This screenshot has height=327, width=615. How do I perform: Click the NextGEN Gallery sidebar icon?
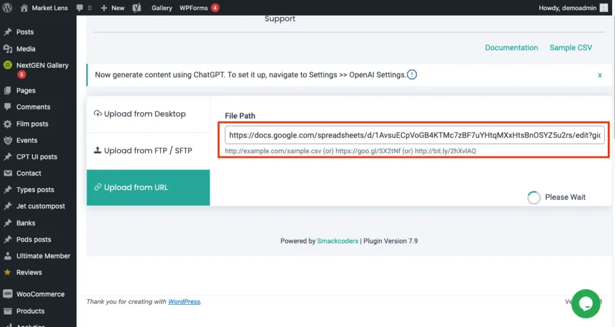click(8, 65)
